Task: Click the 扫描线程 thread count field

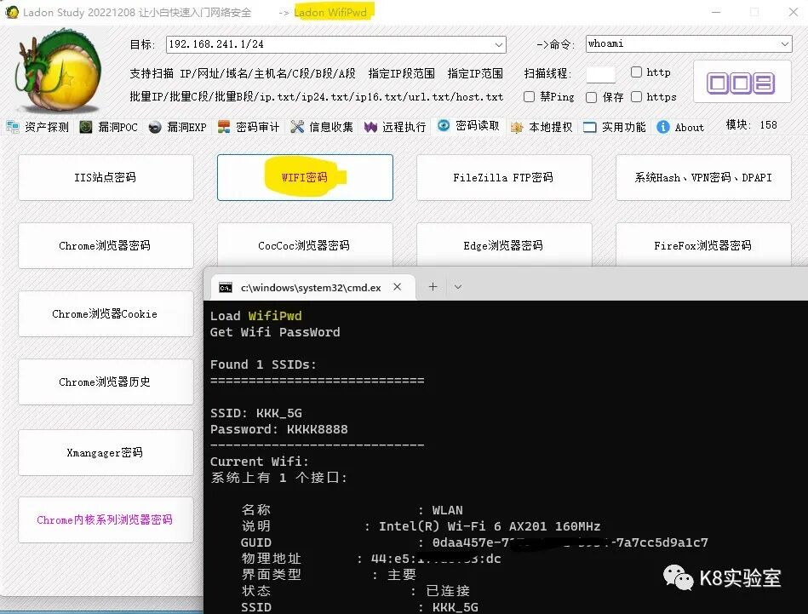Action: pyautogui.click(x=601, y=74)
